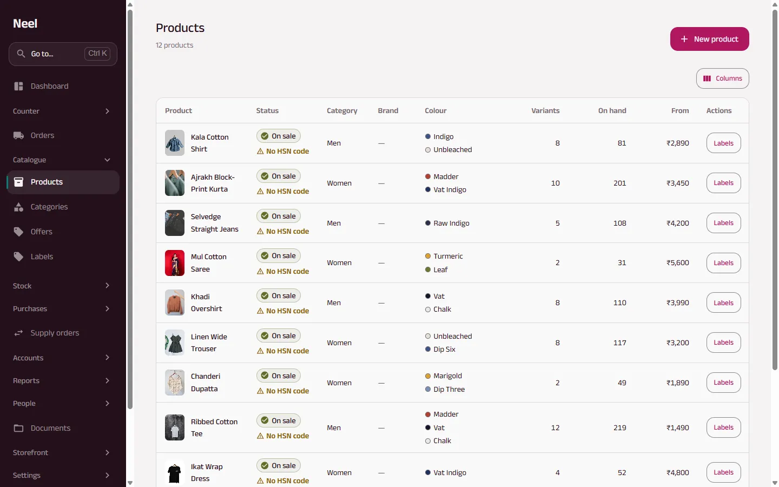Click No HSN code warning for Mul Cotton Saree

tap(283, 272)
